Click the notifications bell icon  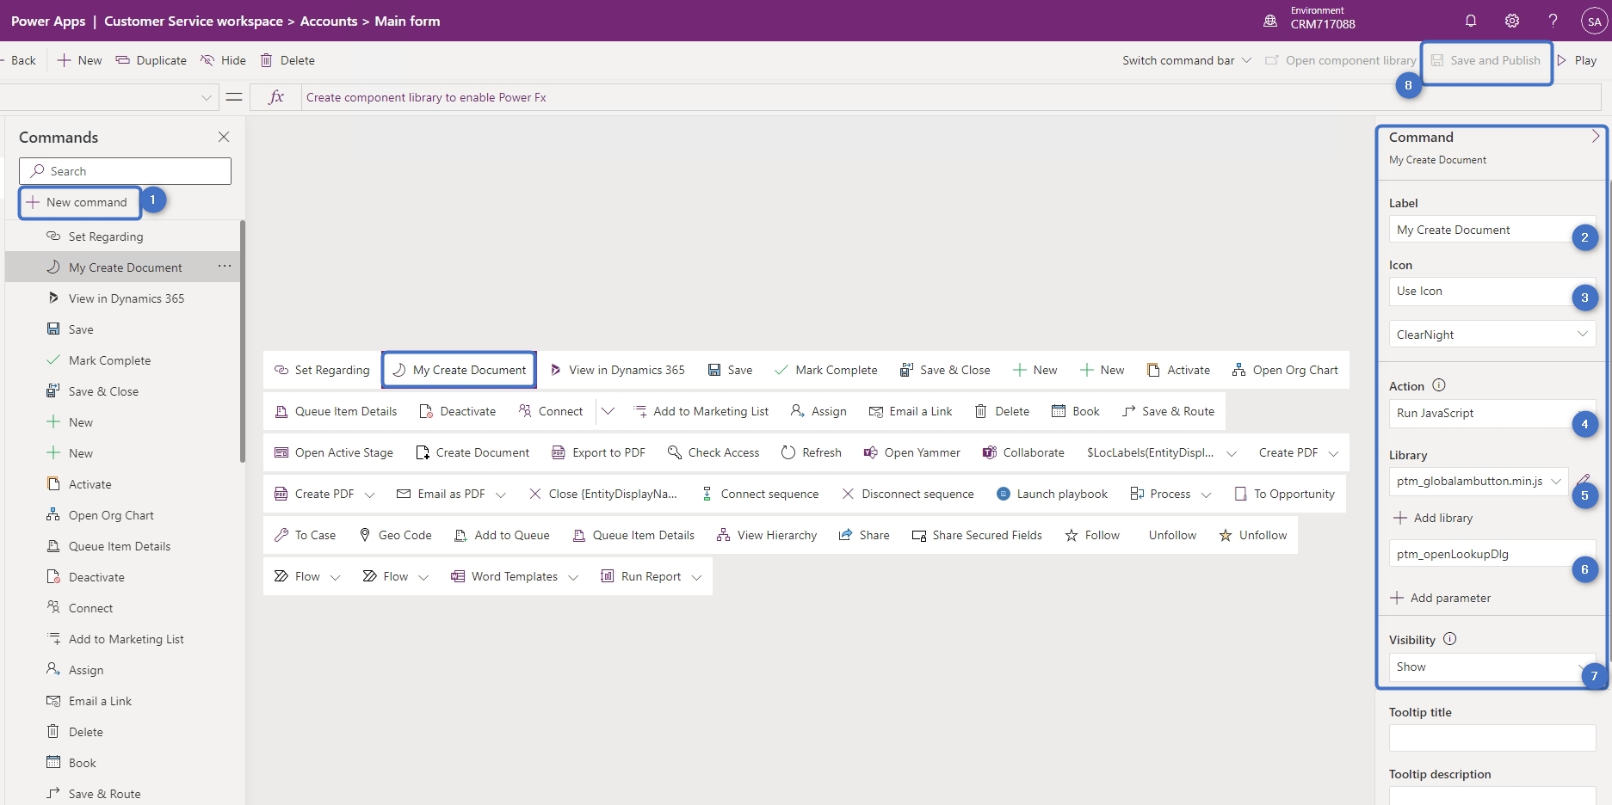tap(1471, 21)
